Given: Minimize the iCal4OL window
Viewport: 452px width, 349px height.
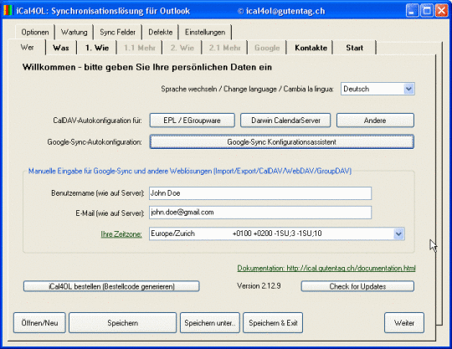Looking at the screenshot, I should 412,11.
